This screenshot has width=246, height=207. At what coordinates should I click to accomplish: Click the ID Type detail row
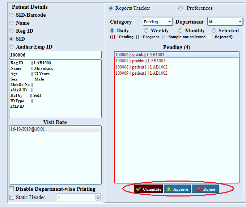pyautogui.click(x=21, y=101)
